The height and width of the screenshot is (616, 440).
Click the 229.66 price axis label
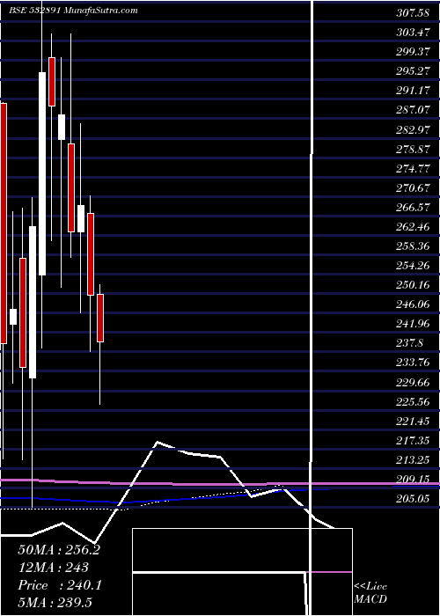412,382
